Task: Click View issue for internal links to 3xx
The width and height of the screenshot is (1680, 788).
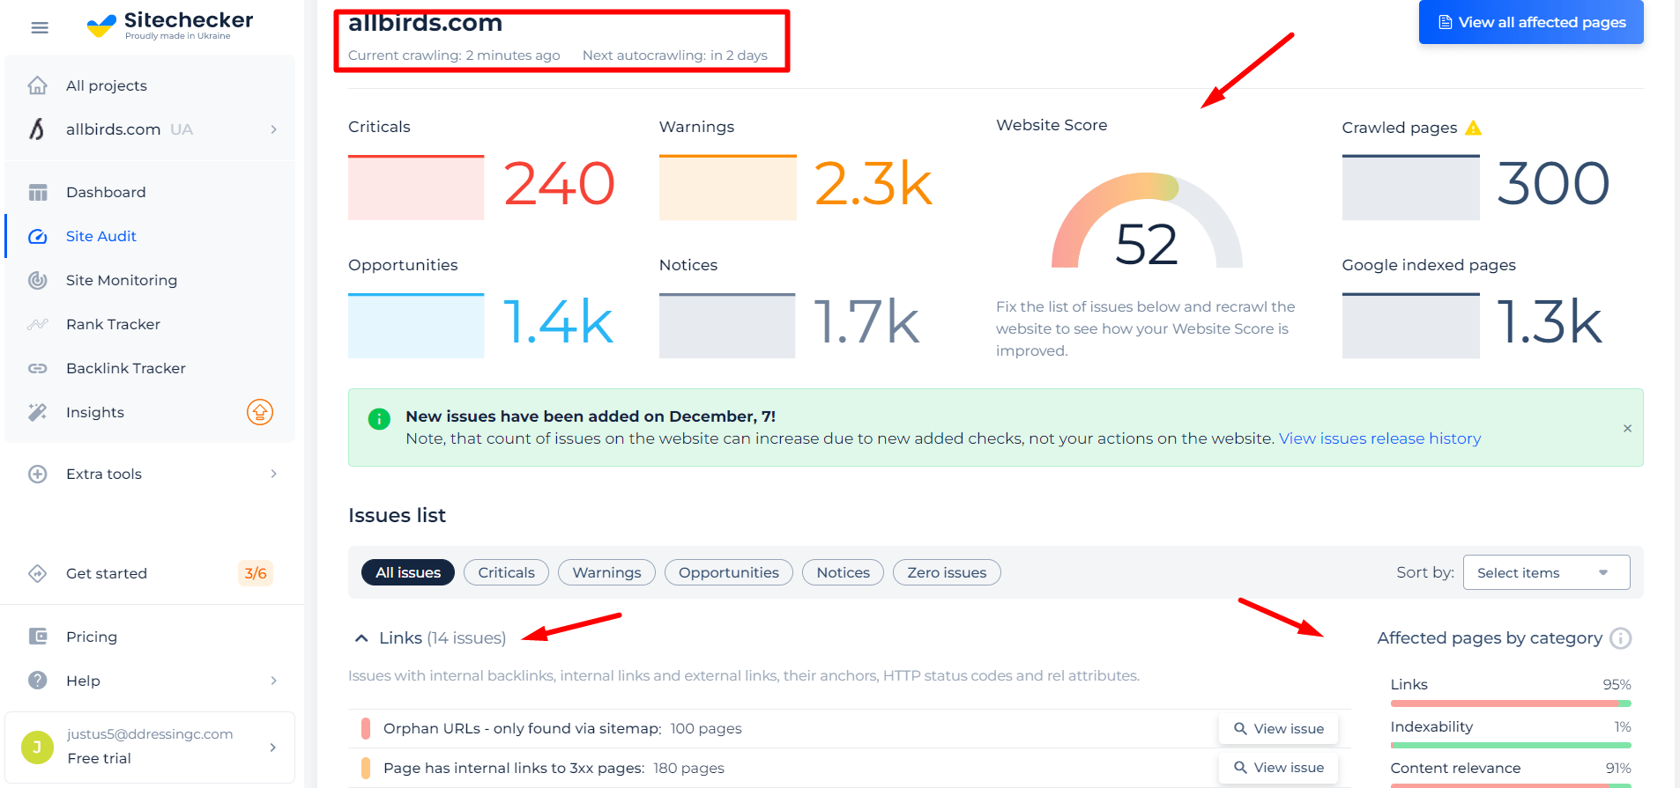Action: [x=1278, y=768]
